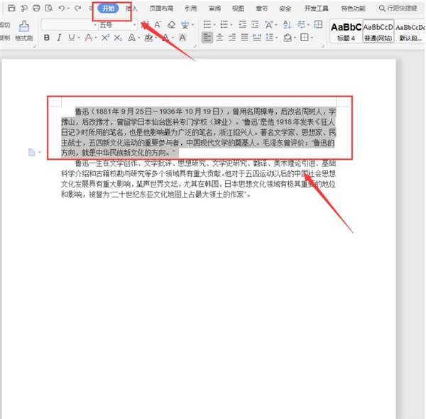This screenshot has width=426, height=419.
Task: Open the customize quick access toolbar dropdown
Action: click(x=91, y=9)
